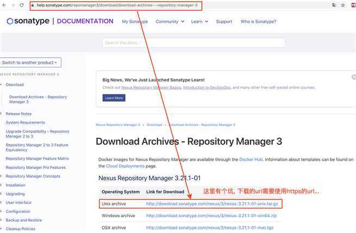Open Switch to another product dropdown
Screen dimensions: 356x233
pyautogui.click(x=30, y=62)
